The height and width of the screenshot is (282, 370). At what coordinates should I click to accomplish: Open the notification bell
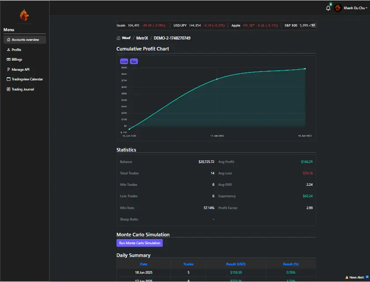(328, 8)
